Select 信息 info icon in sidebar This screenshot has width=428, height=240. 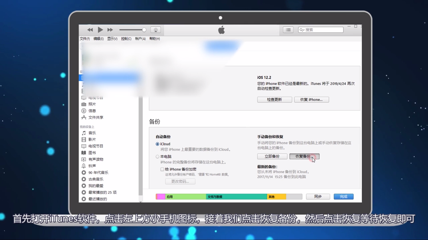click(84, 111)
